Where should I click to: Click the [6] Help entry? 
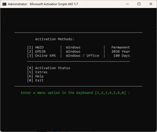coord(35,76)
